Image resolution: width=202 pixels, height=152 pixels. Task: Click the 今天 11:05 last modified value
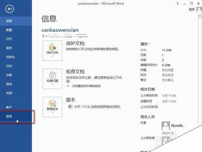[169, 96]
